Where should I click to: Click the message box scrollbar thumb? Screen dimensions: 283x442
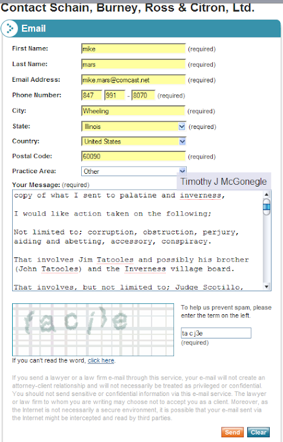[x=267, y=207]
